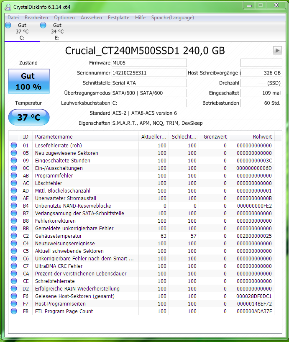Click the Gehäusetemperatur current value 63
This screenshot has height=342, width=289.
(x=164, y=236)
